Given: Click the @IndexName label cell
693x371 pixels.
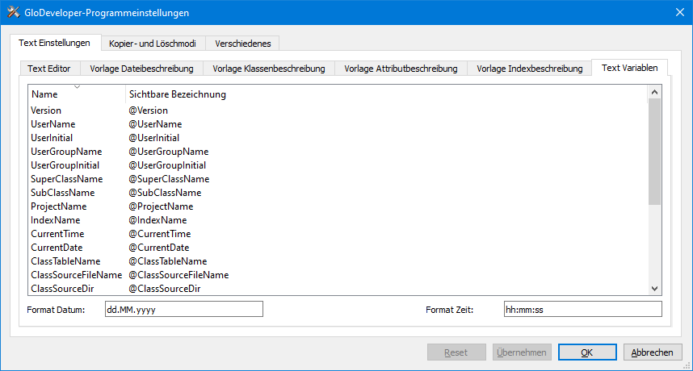Looking at the screenshot, I should tap(157, 219).
